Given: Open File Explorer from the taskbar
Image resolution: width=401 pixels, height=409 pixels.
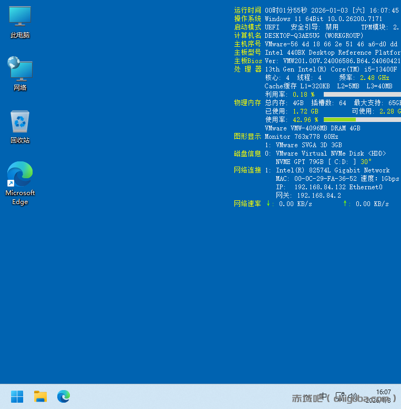Looking at the screenshot, I should tap(40, 396).
